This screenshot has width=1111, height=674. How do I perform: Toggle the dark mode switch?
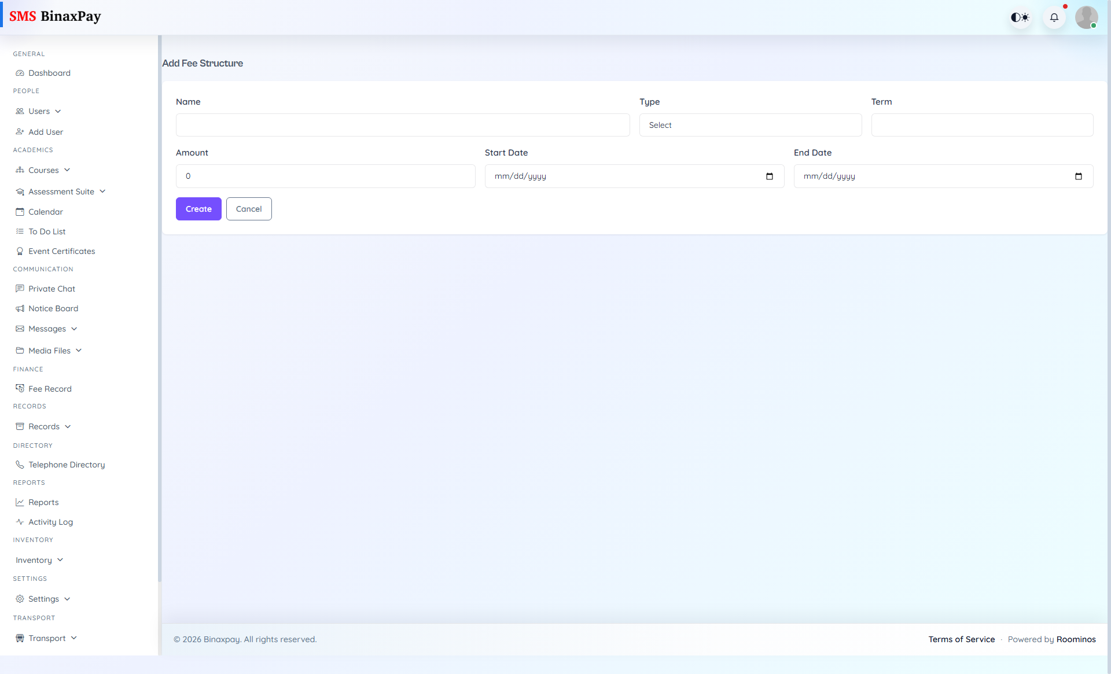click(1020, 17)
